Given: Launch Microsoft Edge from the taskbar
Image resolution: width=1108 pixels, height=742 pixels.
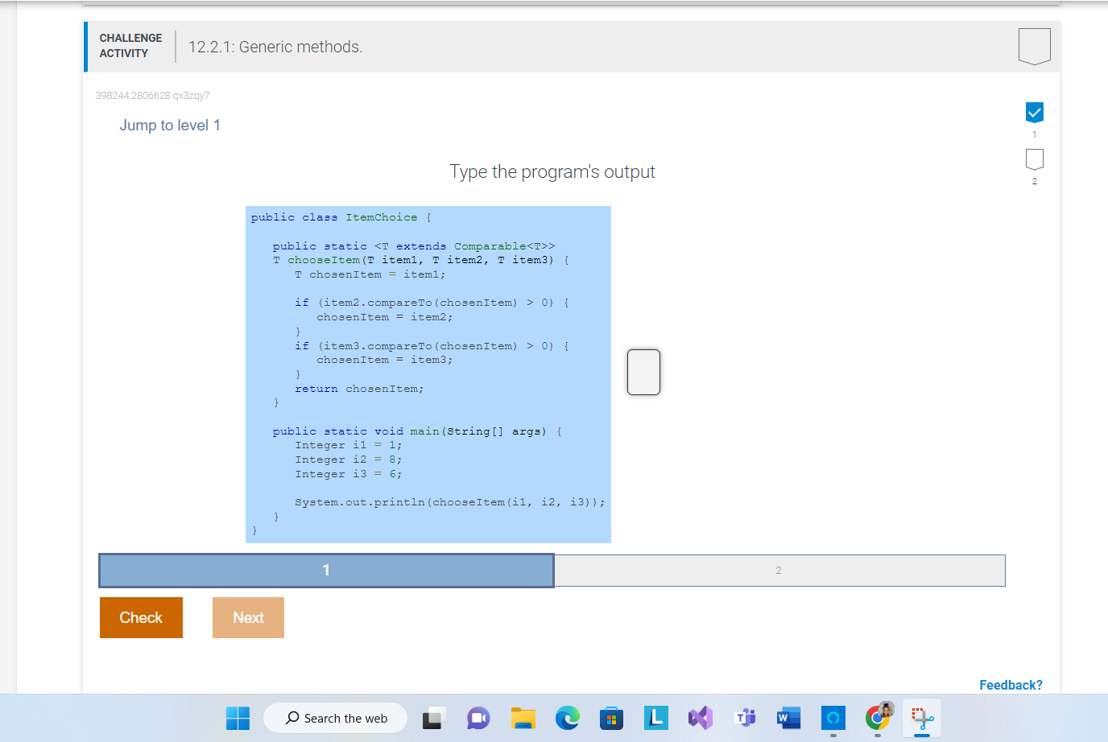Looking at the screenshot, I should (568, 718).
